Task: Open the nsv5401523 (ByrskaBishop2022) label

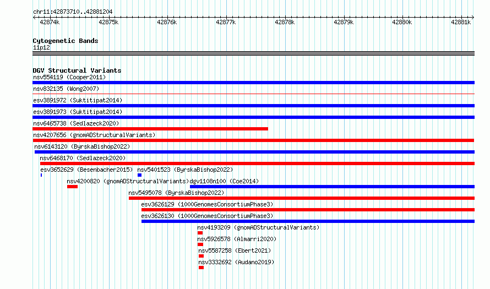Action: tap(185, 170)
